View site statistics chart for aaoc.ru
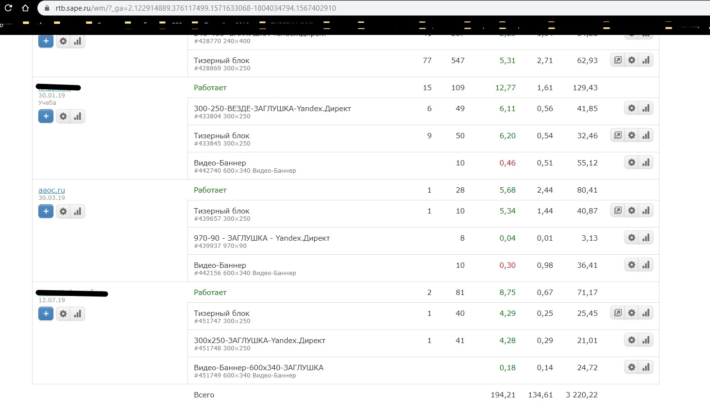Image resolution: width=710 pixels, height=410 pixels. click(77, 211)
